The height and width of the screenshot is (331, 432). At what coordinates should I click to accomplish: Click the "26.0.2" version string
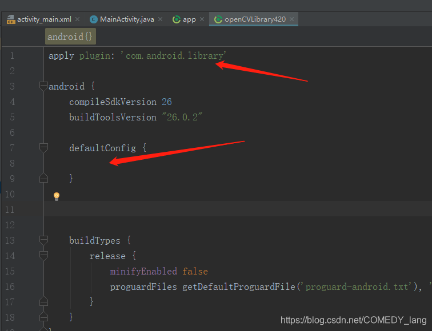(x=182, y=117)
